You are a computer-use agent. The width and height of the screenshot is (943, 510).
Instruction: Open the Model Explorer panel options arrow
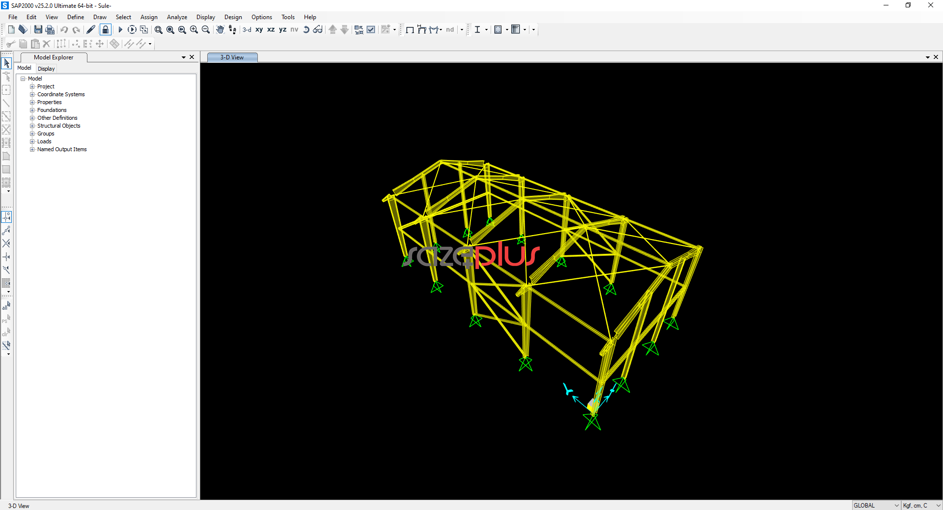(184, 57)
